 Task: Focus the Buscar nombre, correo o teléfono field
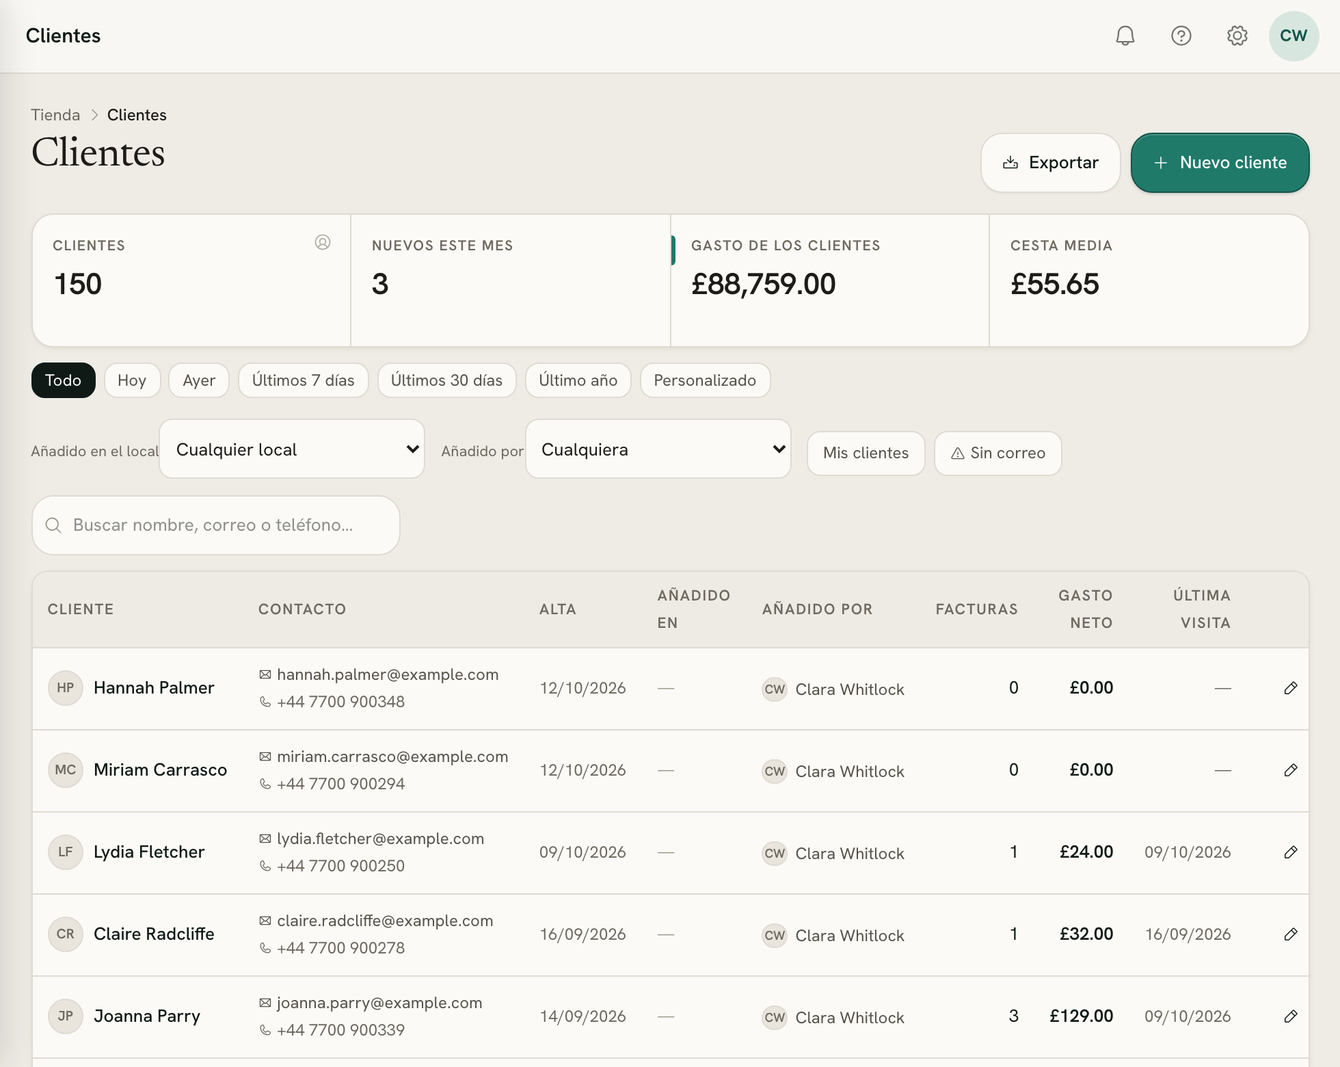[216, 525]
